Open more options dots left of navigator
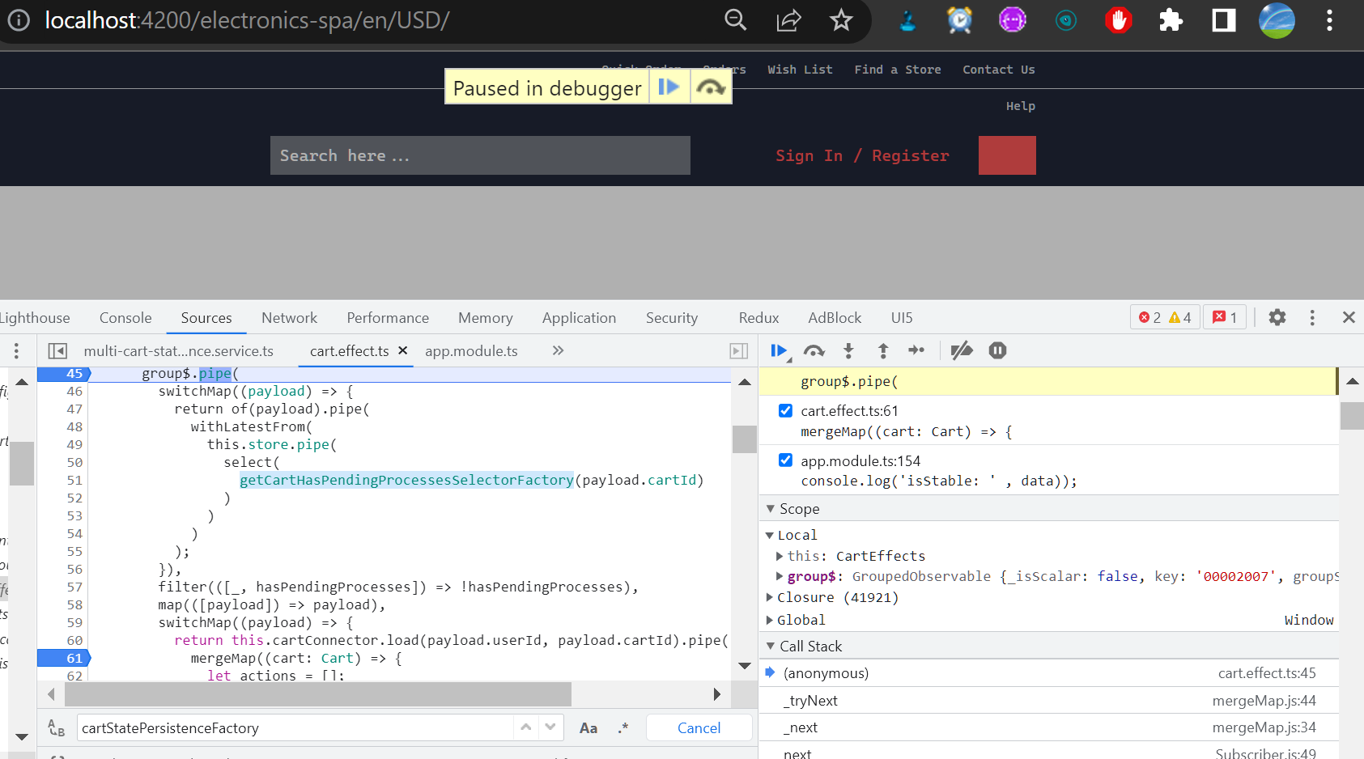1364x759 pixels. coord(16,350)
